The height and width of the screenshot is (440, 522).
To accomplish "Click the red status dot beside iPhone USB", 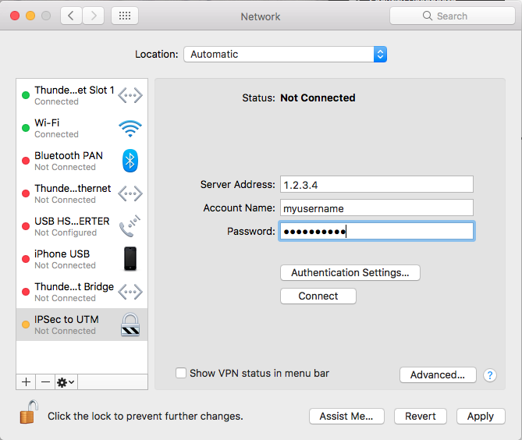I will coord(26,259).
